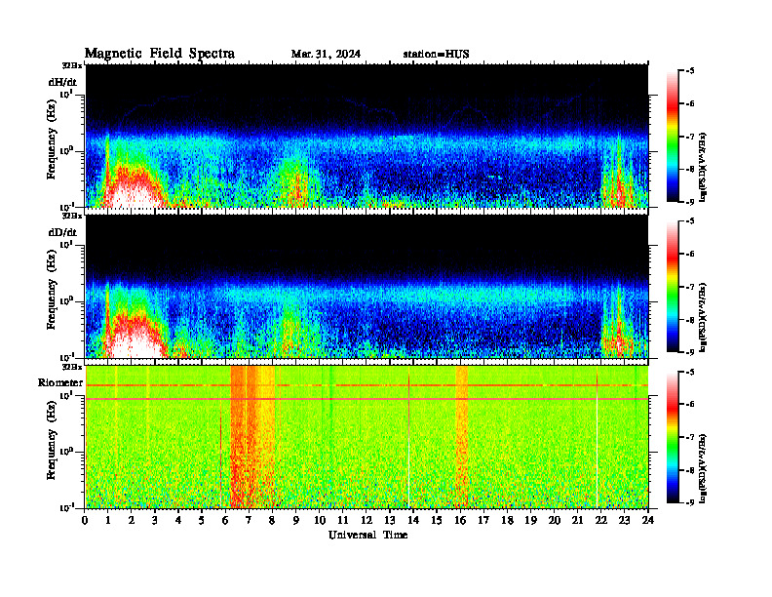
Task: Click the '-9' value on the dH/dt color bar
Action: point(690,202)
